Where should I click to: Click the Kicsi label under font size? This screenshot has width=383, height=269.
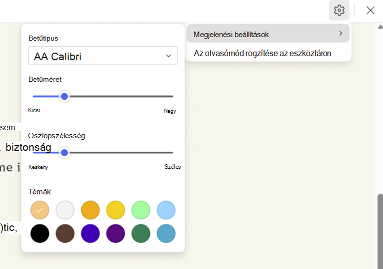[34, 110]
